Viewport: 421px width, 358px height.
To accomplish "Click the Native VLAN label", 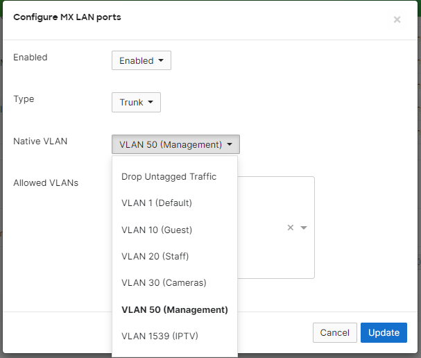I will tap(40, 142).
